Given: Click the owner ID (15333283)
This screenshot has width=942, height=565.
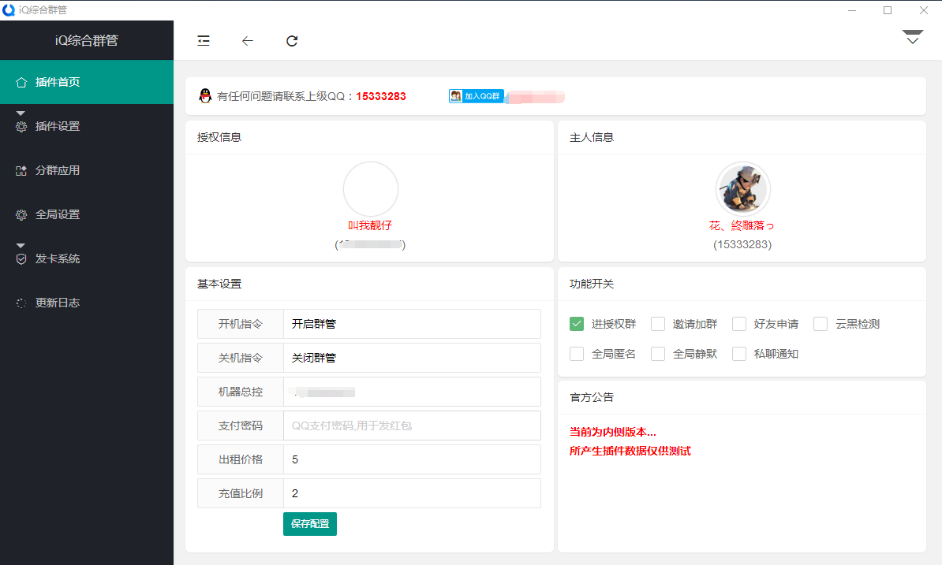Looking at the screenshot, I should 742,245.
